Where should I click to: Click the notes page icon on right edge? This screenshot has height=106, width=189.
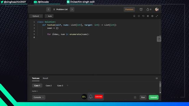(159, 39)
